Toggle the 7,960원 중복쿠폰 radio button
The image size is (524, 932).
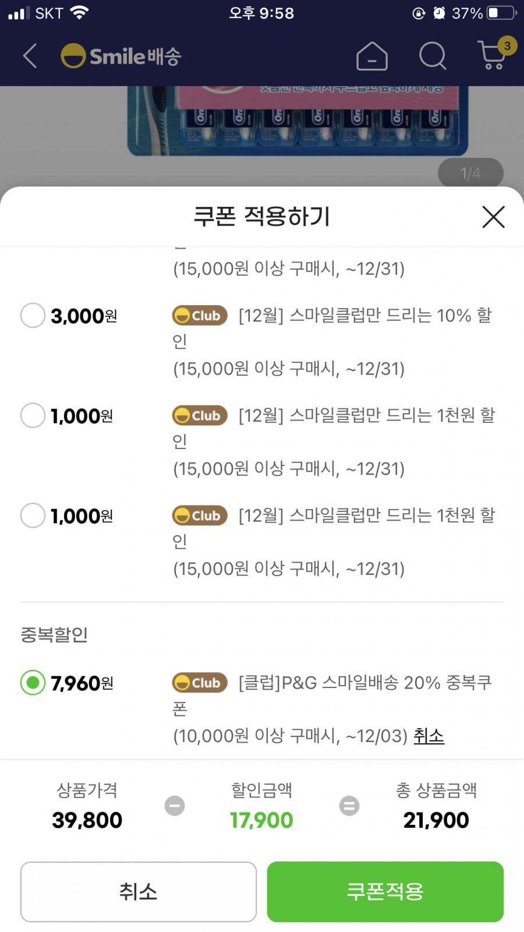click(x=33, y=683)
